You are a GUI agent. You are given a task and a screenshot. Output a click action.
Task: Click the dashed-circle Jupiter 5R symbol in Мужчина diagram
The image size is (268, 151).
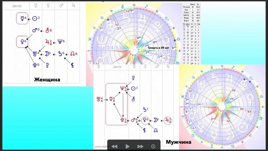point(167,120)
